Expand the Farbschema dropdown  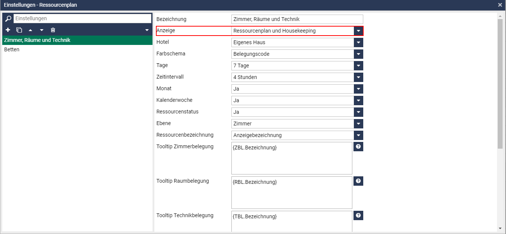coord(358,54)
